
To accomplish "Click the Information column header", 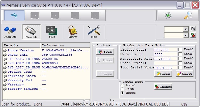I will pos(65,45).
